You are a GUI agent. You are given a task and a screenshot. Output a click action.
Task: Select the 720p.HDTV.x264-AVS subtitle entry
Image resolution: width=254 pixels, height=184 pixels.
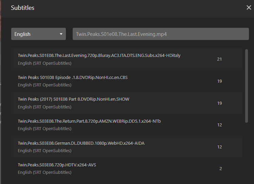(x=127, y=169)
